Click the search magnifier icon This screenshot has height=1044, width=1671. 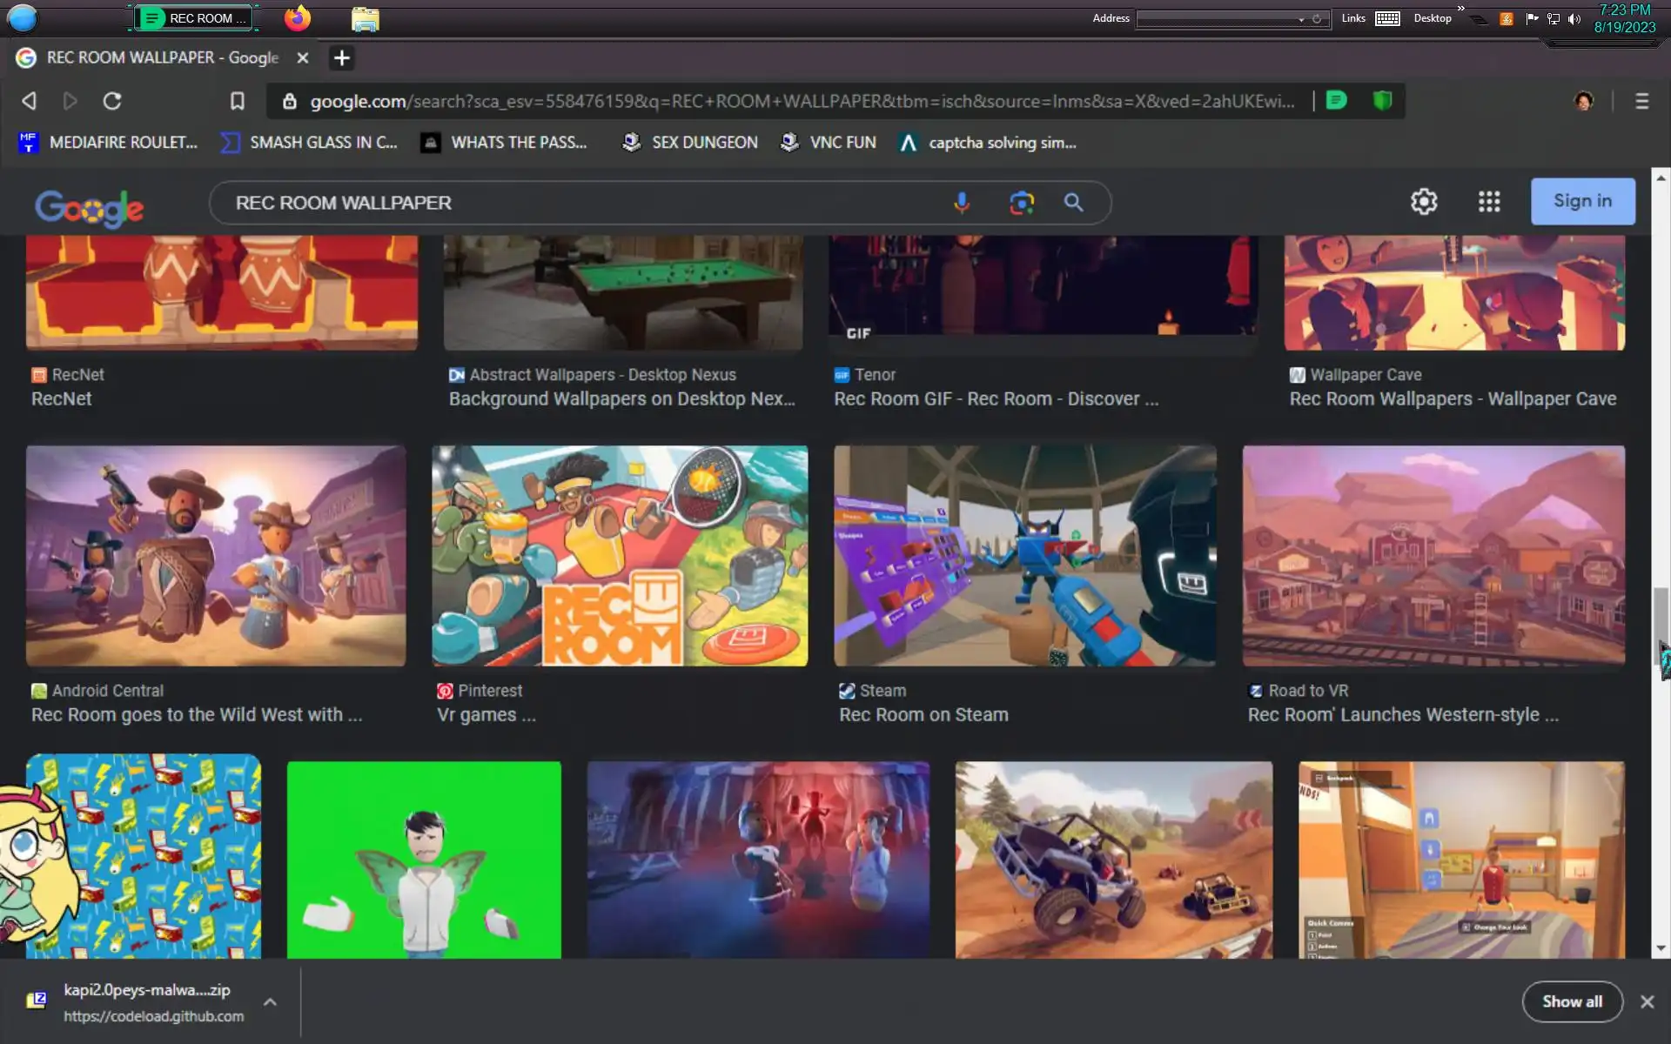pyautogui.click(x=1073, y=203)
